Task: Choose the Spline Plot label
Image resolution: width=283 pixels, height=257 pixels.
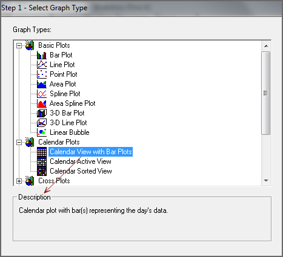Action: point(65,94)
